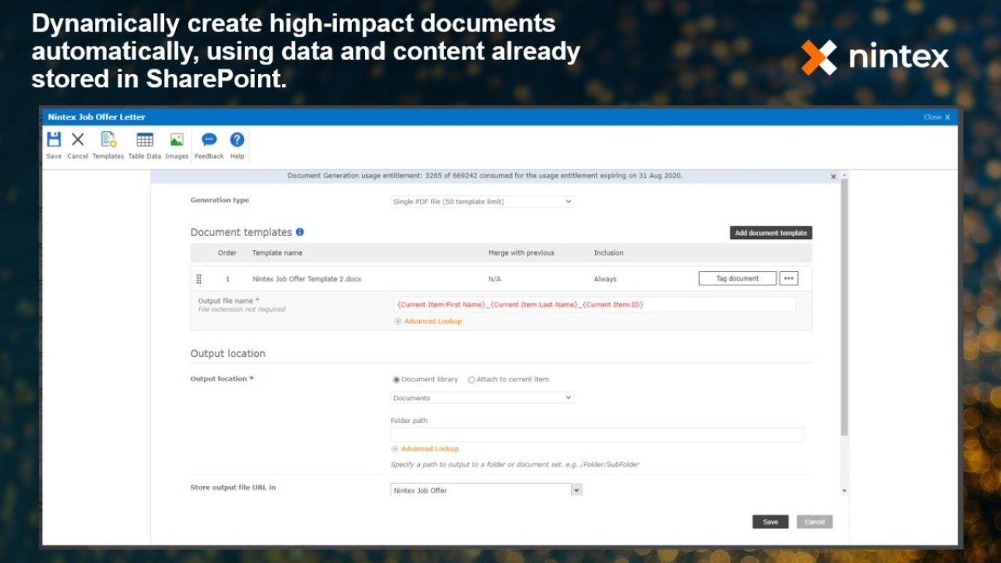Open the Documents library dropdown
The width and height of the screenshot is (1001, 563).
[482, 398]
